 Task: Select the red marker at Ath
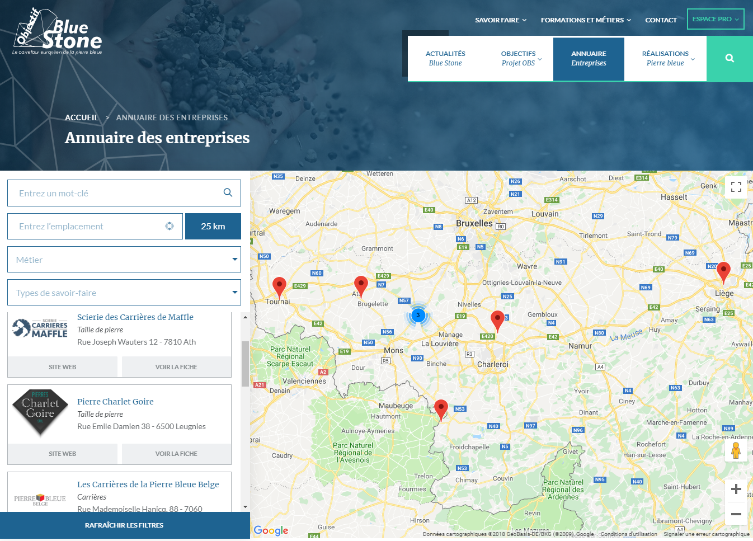[x=361, y=286]
